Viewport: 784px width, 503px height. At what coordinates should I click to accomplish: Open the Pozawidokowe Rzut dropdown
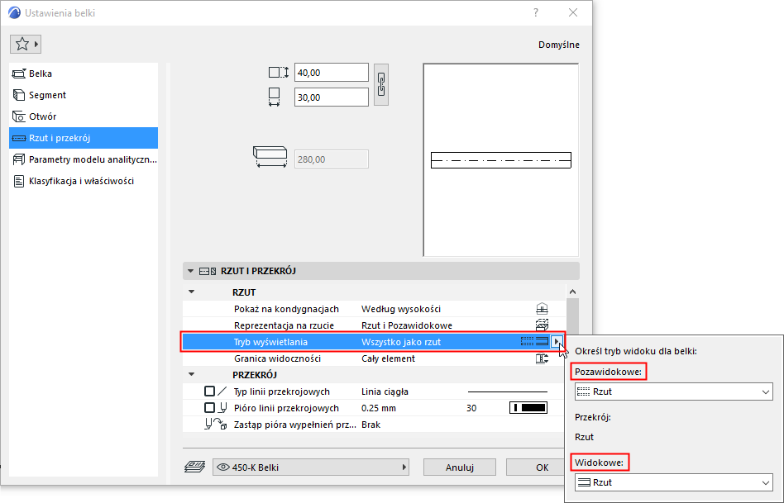tap(673, 391)
